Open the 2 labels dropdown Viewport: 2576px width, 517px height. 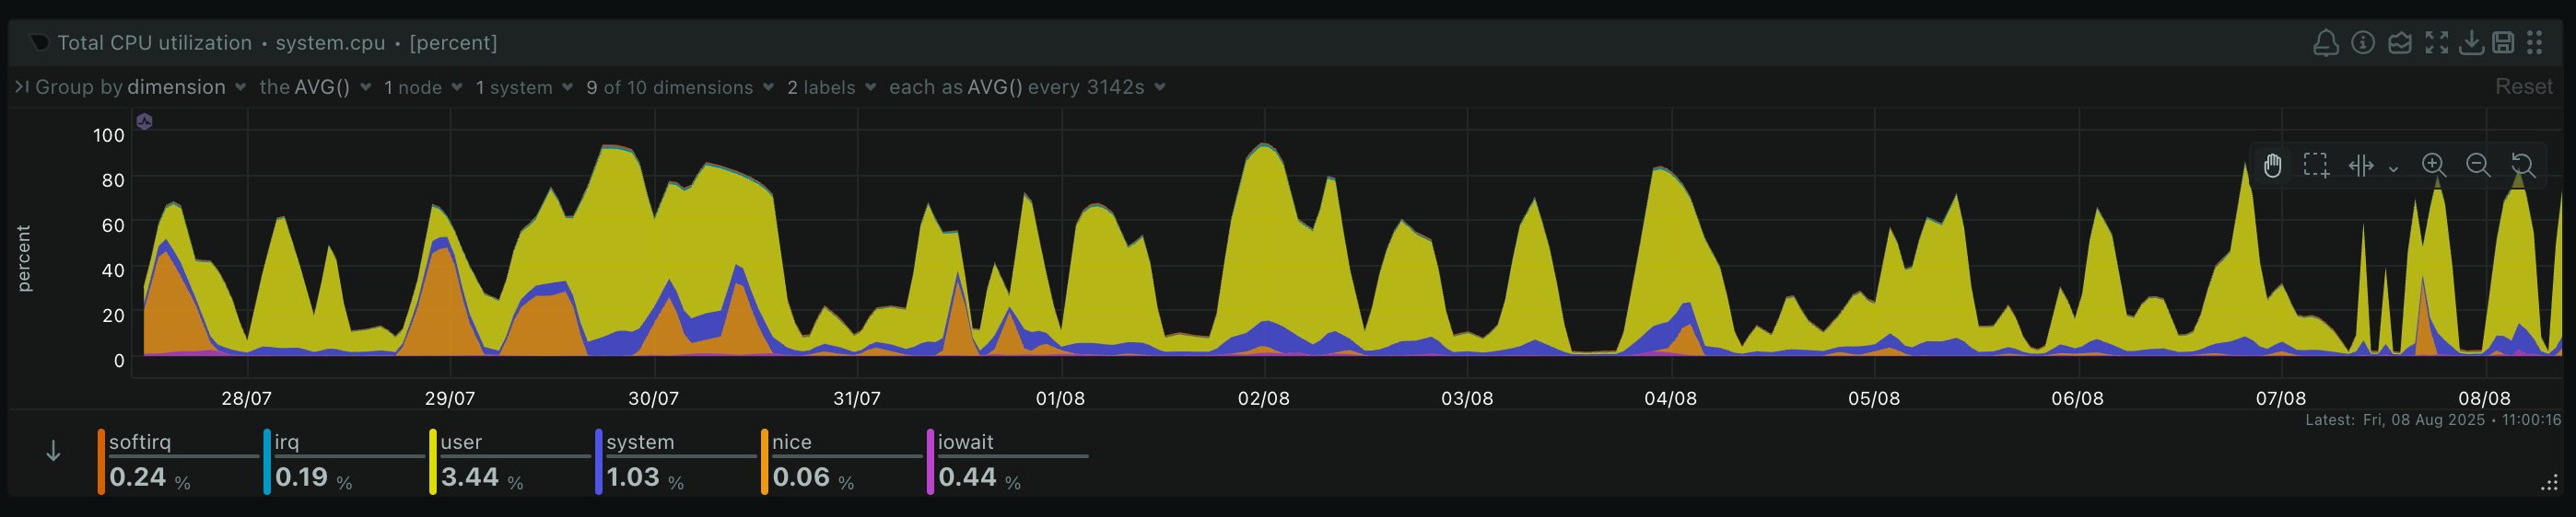830,87
